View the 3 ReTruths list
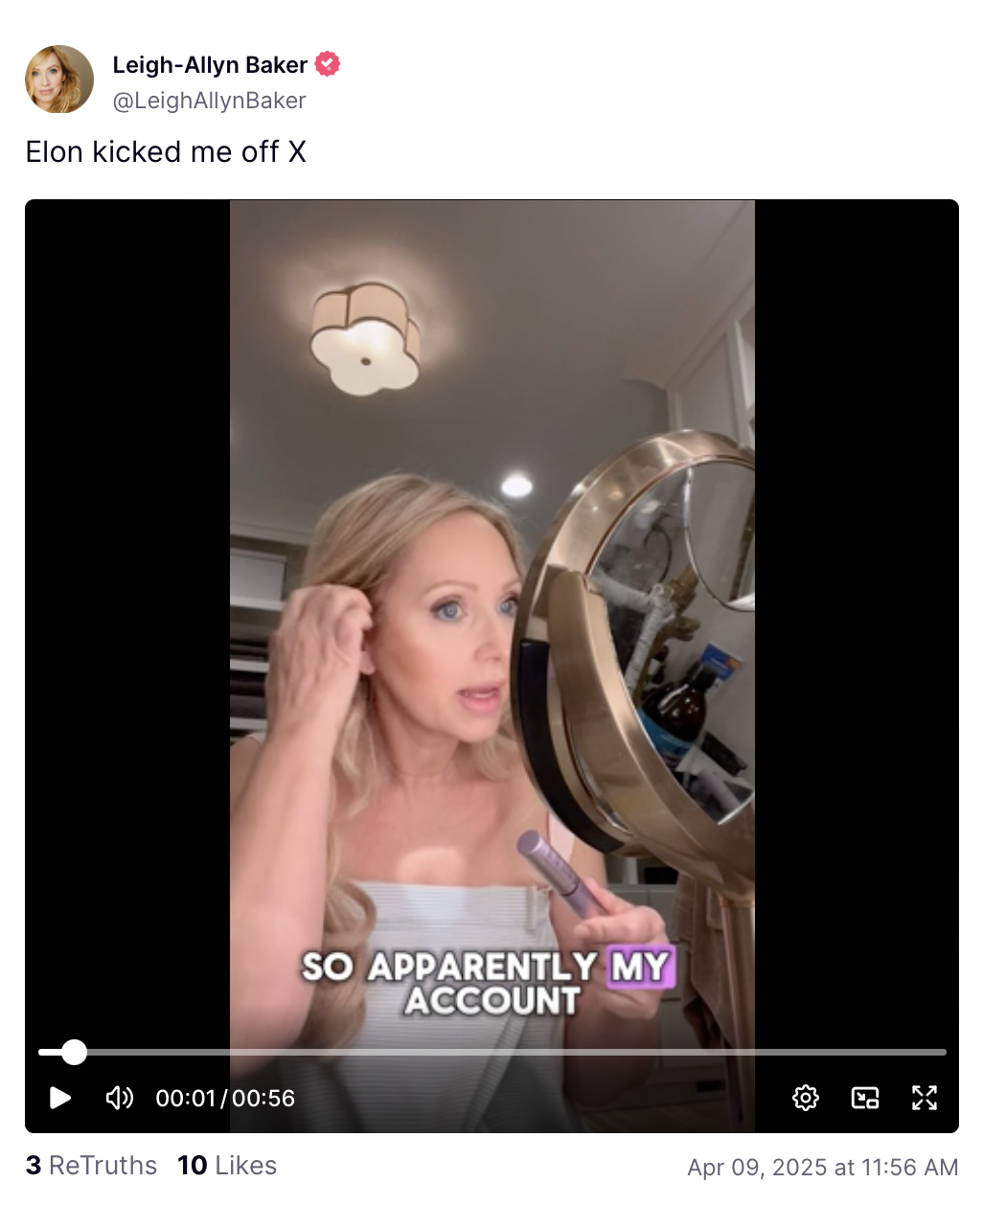 [91, 1166]
